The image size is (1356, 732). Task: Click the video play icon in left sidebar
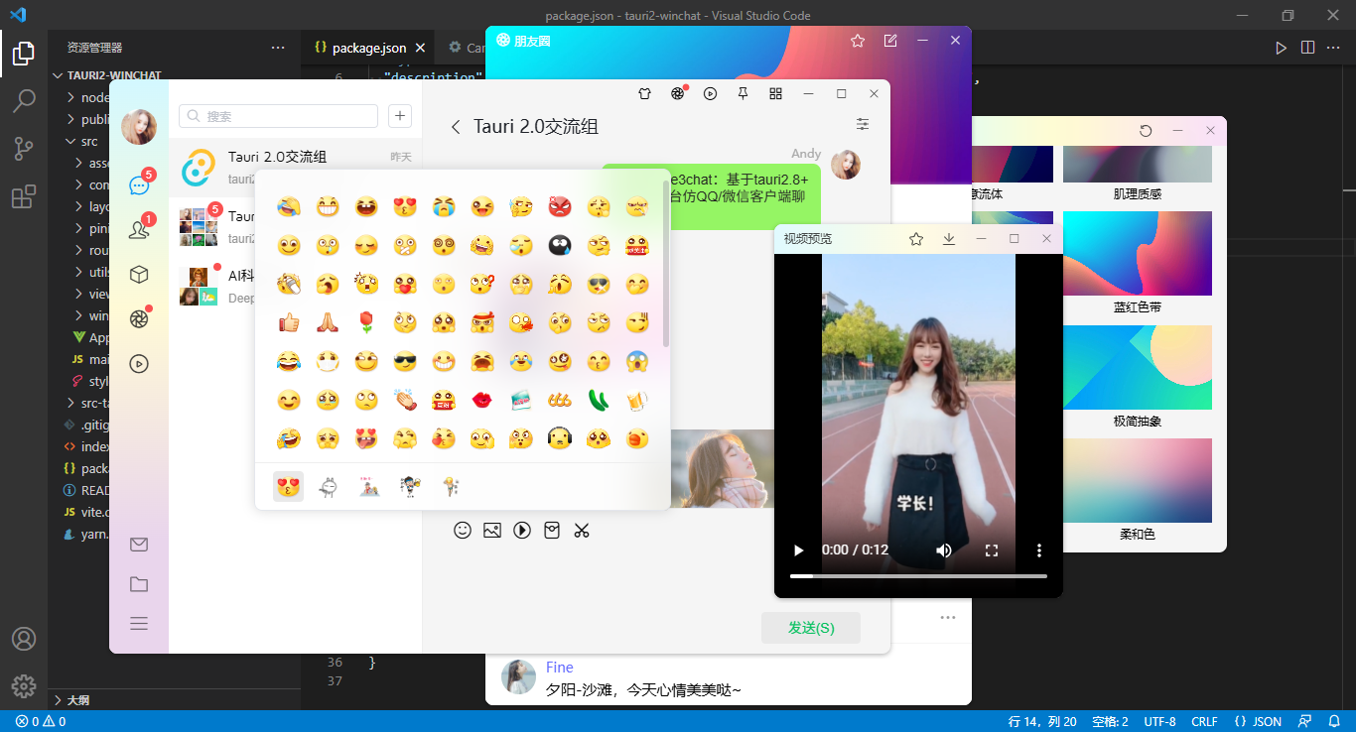click(x=139, y=363)
